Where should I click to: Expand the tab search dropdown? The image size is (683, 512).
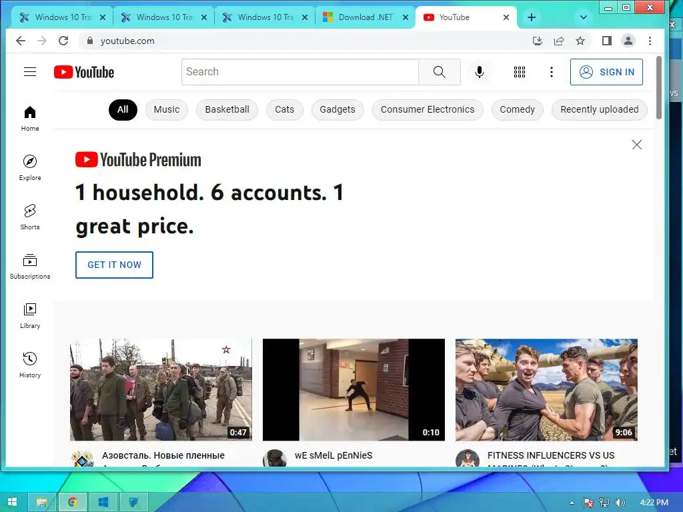pos(584,17)
